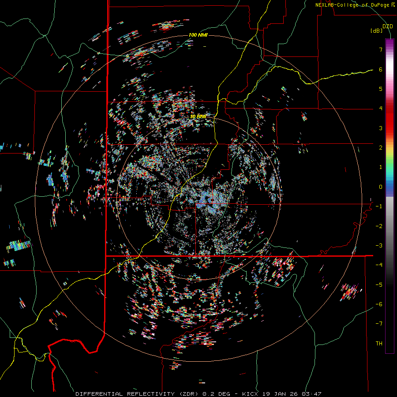This screenshot has width=397, height=397.
Task: Click the -7 dB legend value
Action: [x=379, y=323]
